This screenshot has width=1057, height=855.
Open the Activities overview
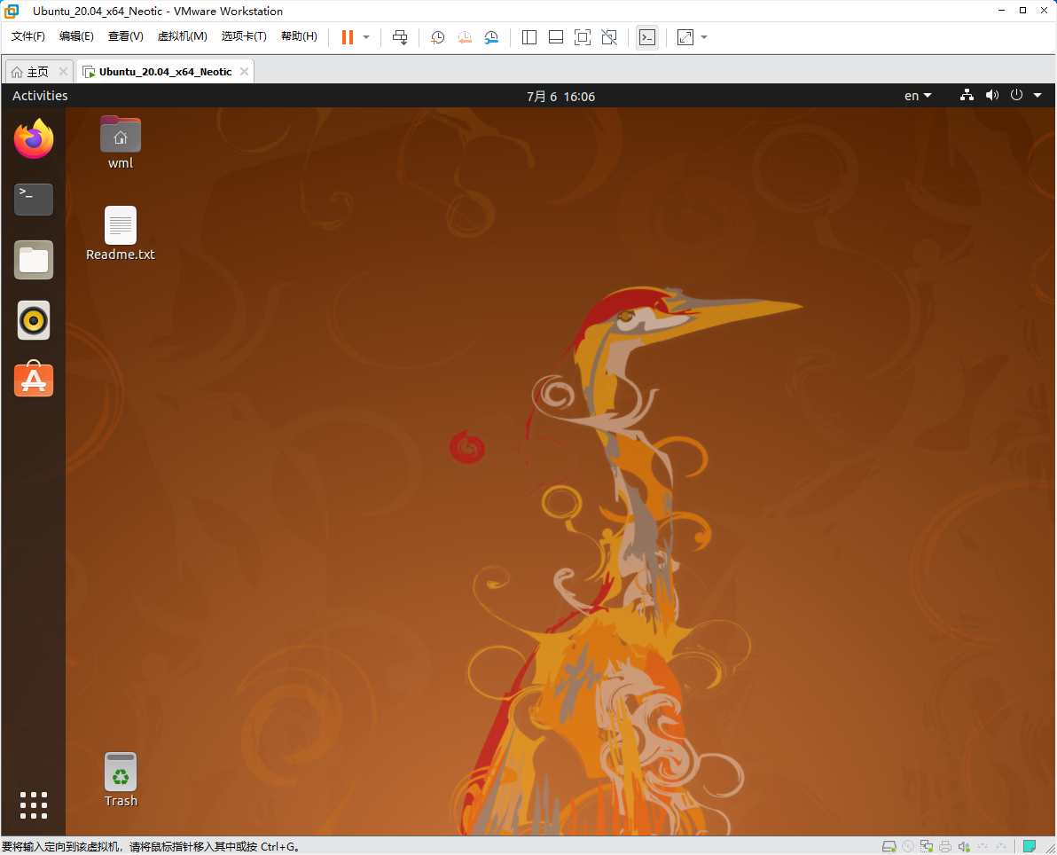40,96
